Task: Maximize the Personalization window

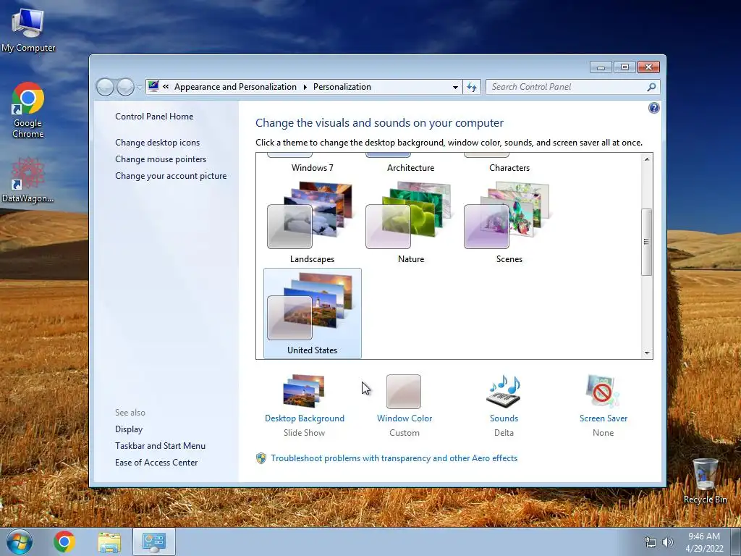Action: pyautogui.click(x=624, y=67)
